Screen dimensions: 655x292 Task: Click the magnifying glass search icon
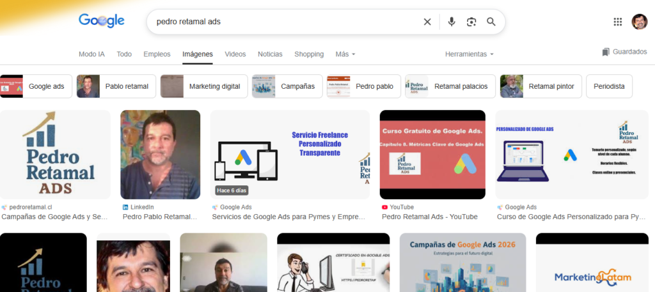(491, 22)
